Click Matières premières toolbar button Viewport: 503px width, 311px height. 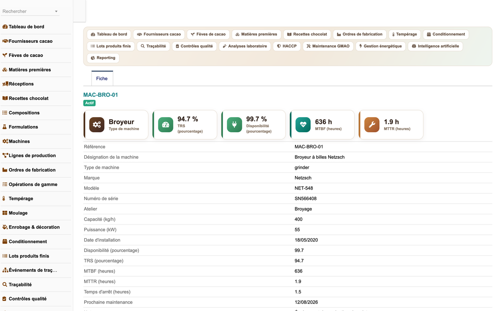(x=257, y=34)
